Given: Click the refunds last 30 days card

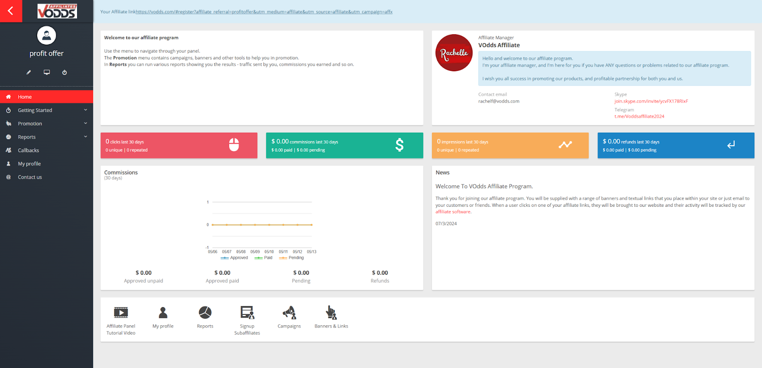Looking at the screenshot, I should (676, 145).
